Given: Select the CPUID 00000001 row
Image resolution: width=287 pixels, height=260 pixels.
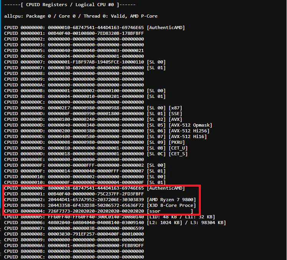Looking at the screenshot, I should [x=74, y=33].
